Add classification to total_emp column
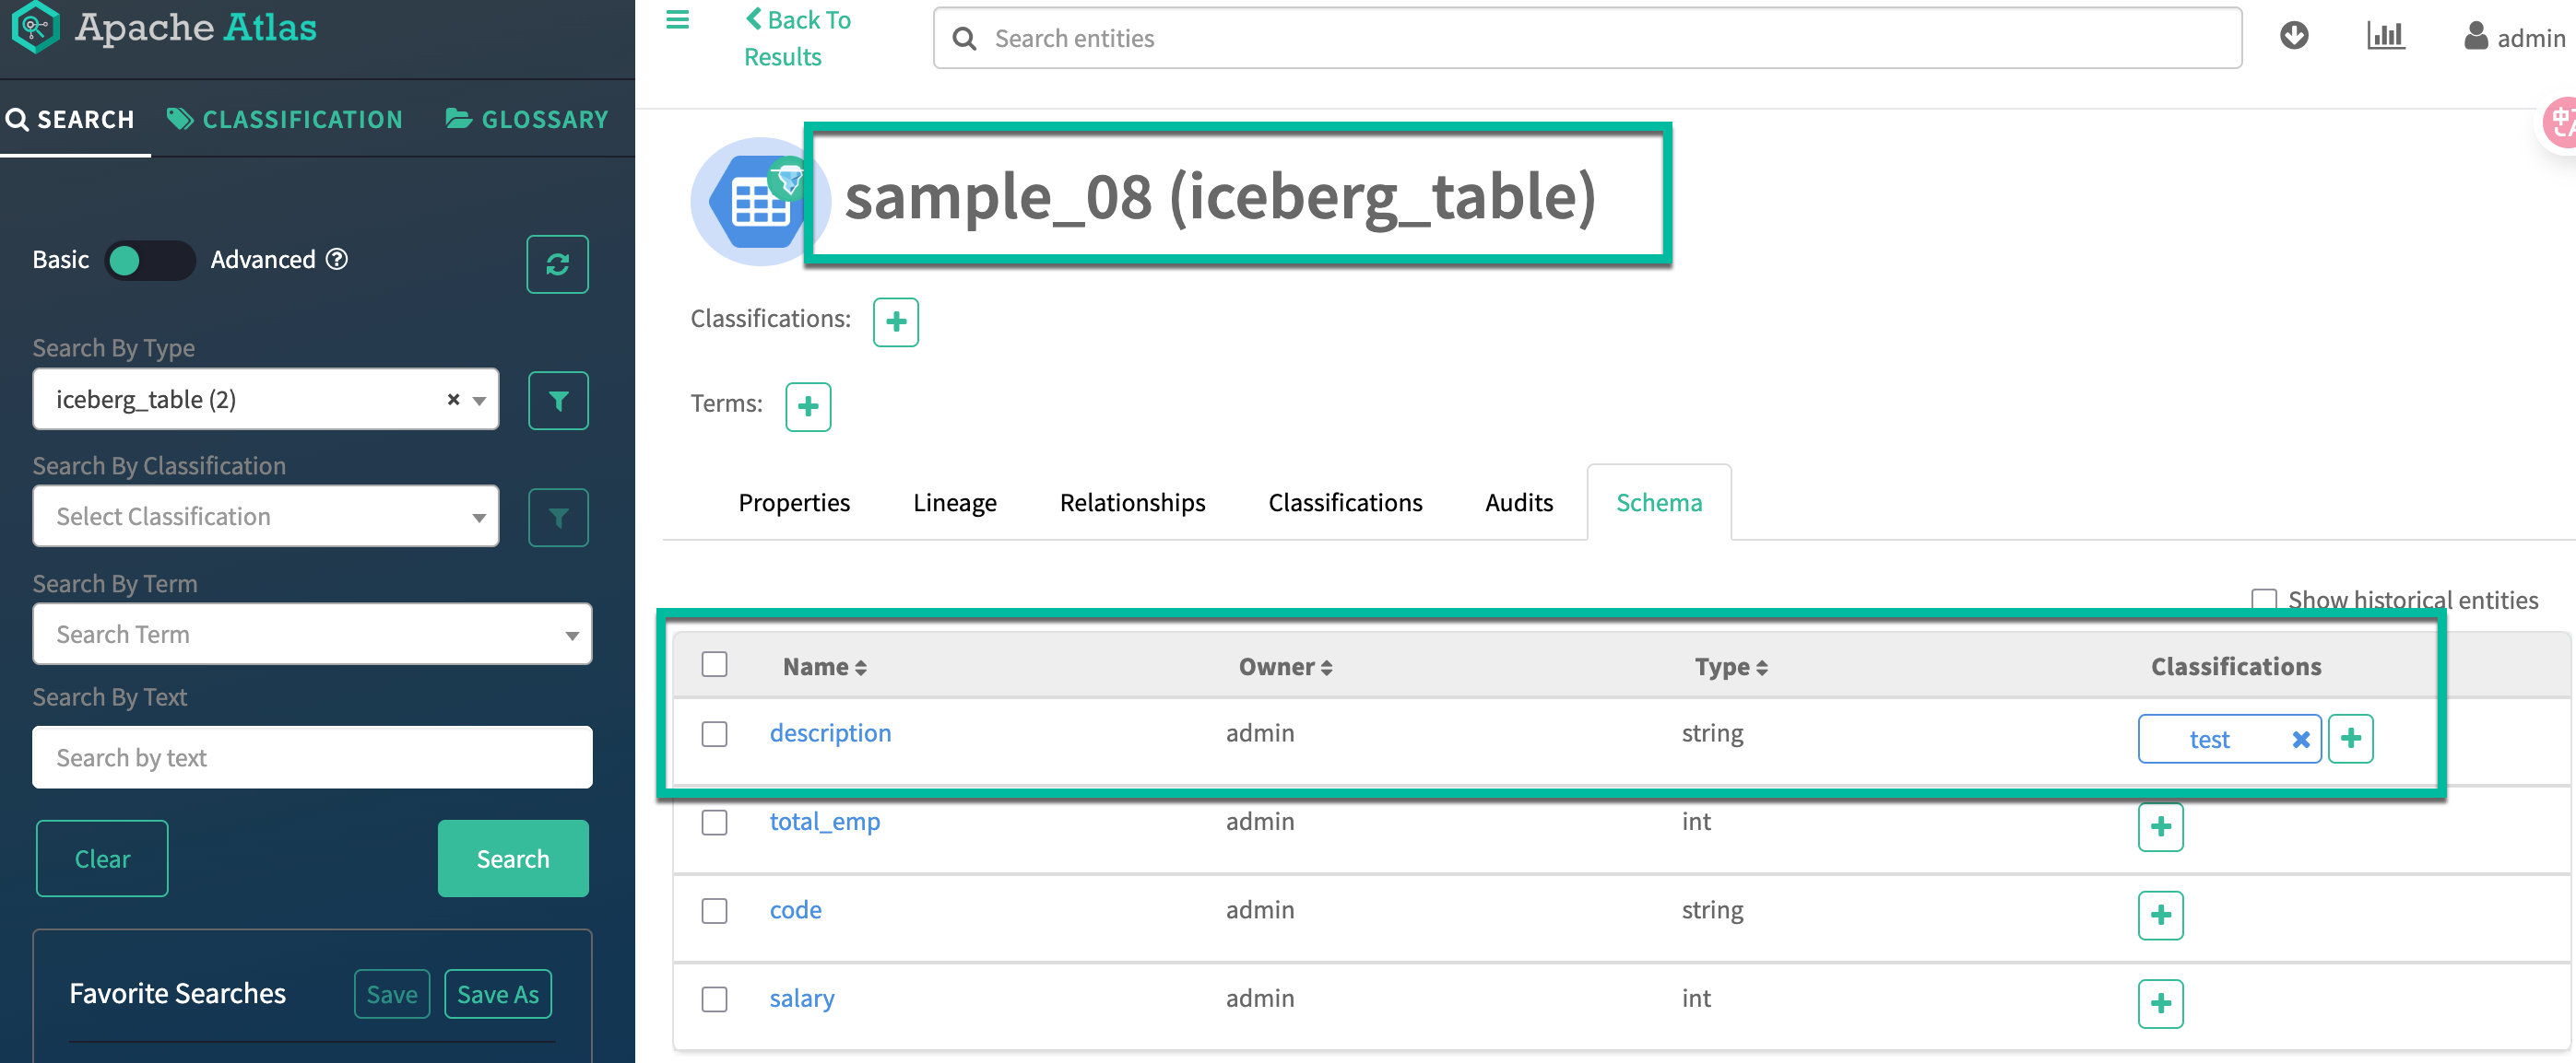Image resolution: width=2576 pixels, height=1063 pixels. [x=2160, y=827]
